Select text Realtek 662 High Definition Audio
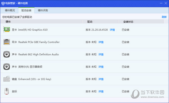This screenshot has height=103, width=169. (x=39, y=54)
